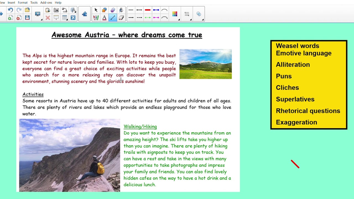
Task: Click 'Weasel words' in the yellow box
Action: pos(297,46)
